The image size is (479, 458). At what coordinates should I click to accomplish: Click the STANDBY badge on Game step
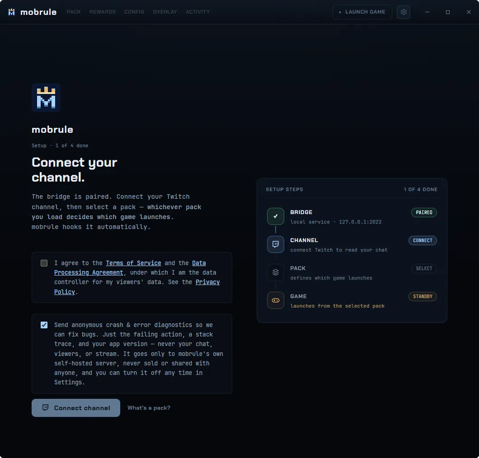pos(423,296)
